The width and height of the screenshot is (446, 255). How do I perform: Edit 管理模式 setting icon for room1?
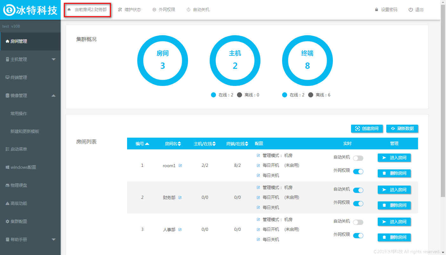click(258, 156)
